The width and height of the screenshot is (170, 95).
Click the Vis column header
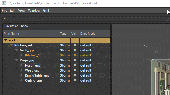pyautogui.click(x=75, y=34)
